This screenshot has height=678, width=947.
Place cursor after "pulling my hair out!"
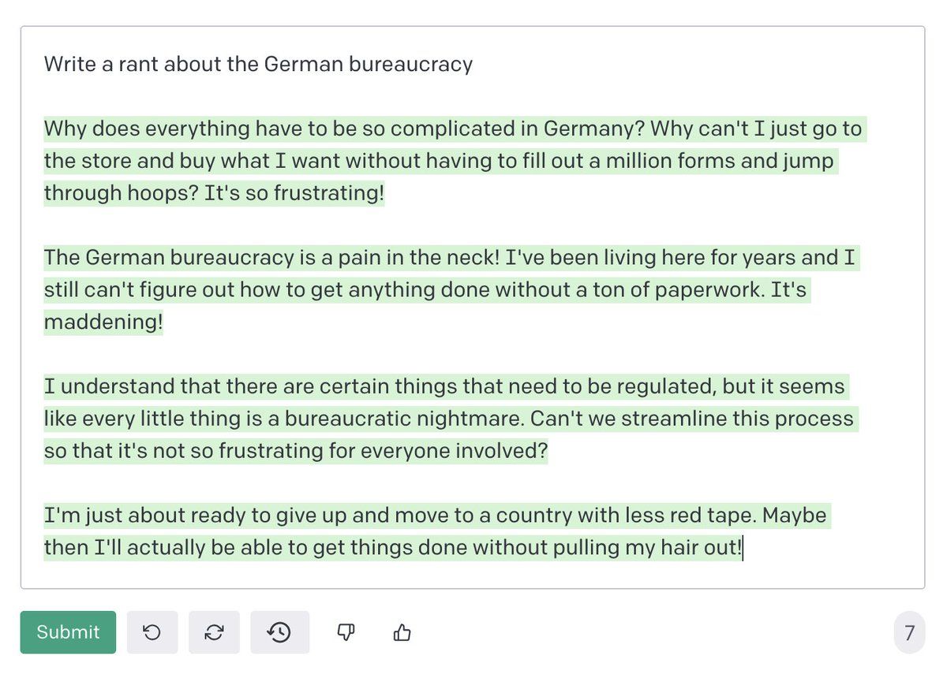743,548
